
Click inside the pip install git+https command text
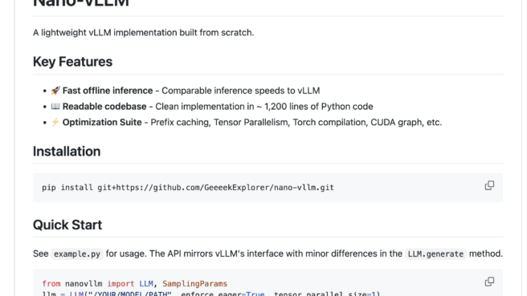point(188,187)
